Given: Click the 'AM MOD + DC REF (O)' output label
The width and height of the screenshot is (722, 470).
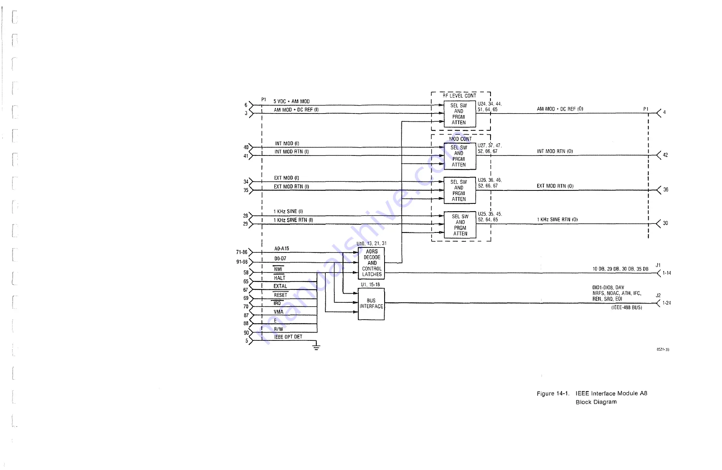Looking at the screenshot, I should click(560, 109).
